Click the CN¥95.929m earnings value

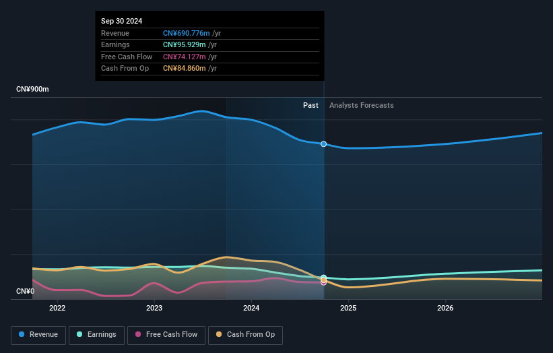point(184,44)
